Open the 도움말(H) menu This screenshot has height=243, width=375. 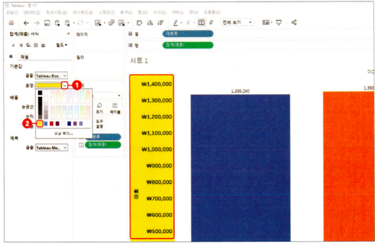212,12
